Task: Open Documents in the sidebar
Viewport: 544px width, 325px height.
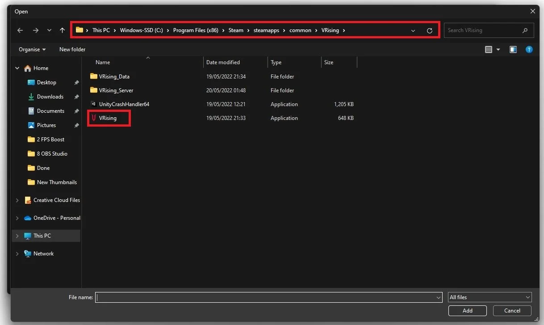Action: [x=50, y=111]
